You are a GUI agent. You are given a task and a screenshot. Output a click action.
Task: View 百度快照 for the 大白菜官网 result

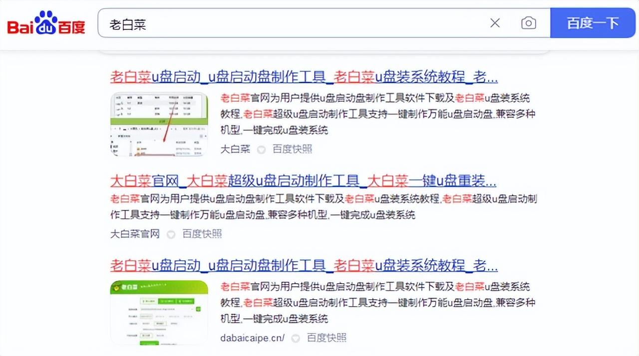(x=203, y=234)
